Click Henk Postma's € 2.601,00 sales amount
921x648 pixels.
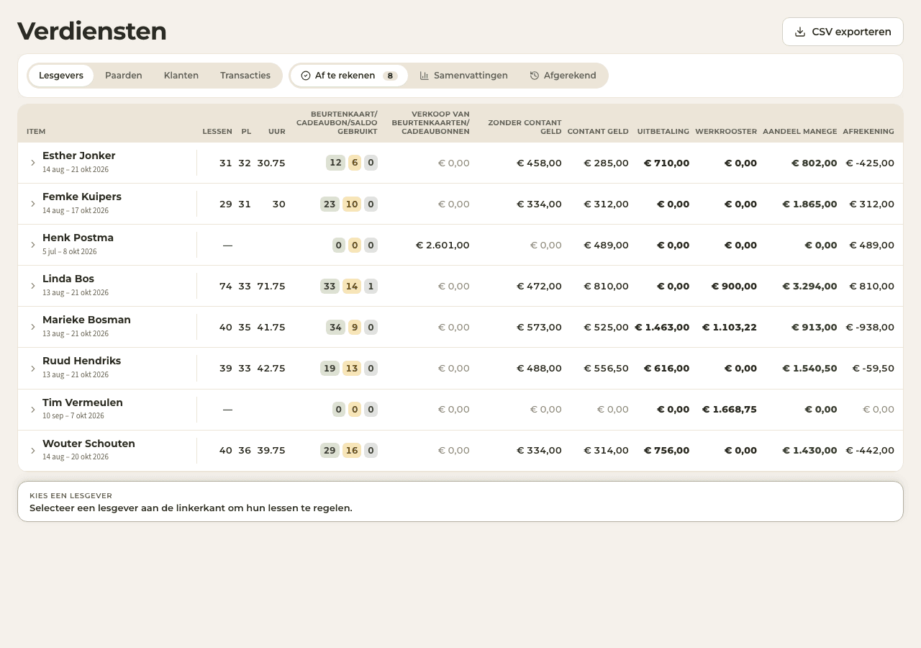pos(443,245)
